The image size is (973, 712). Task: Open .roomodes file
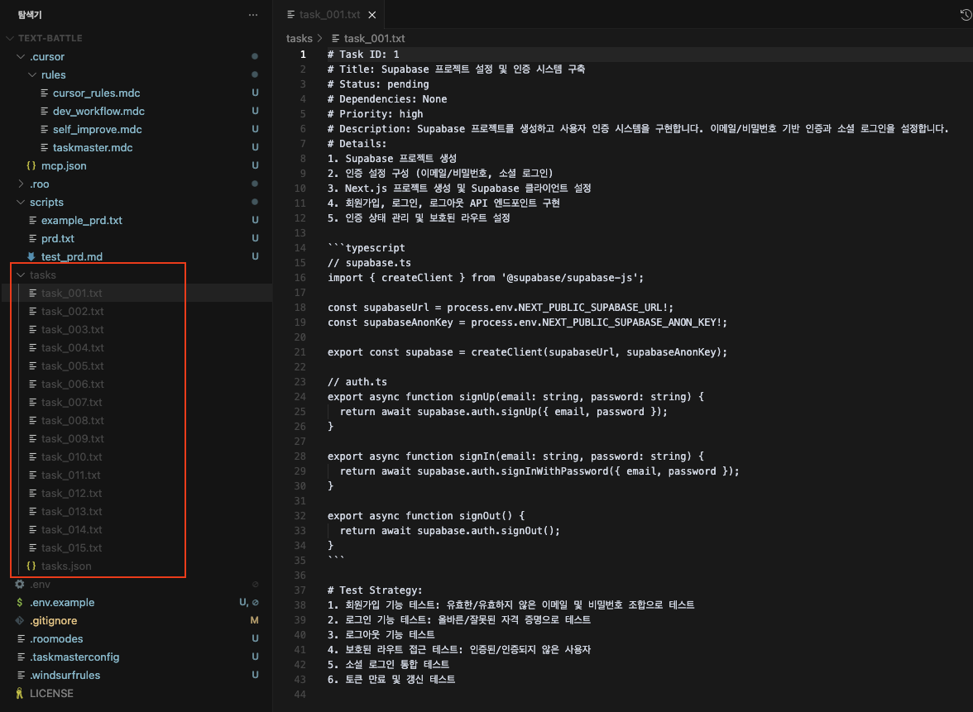coord(56,638)
